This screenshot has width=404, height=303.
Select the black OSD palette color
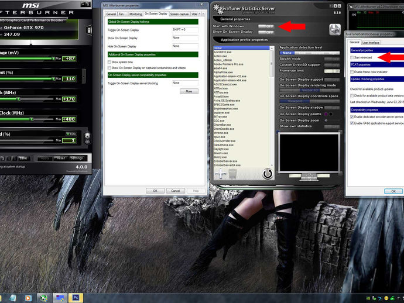point(331,114)
